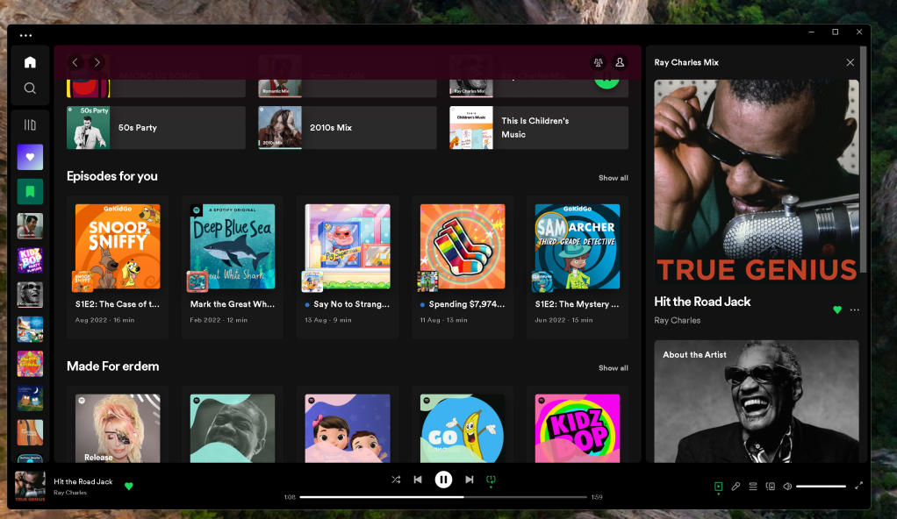Screen dimensions: 897x519
Task: Pause the current song
Action: point(443,480)
